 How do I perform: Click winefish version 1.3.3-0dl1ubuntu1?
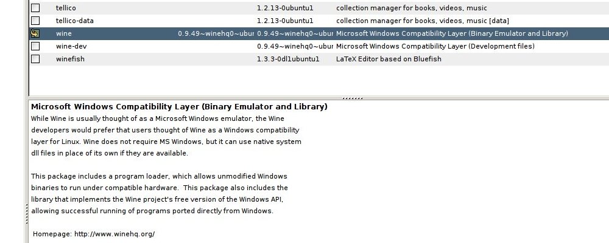[x=288, y=59]
